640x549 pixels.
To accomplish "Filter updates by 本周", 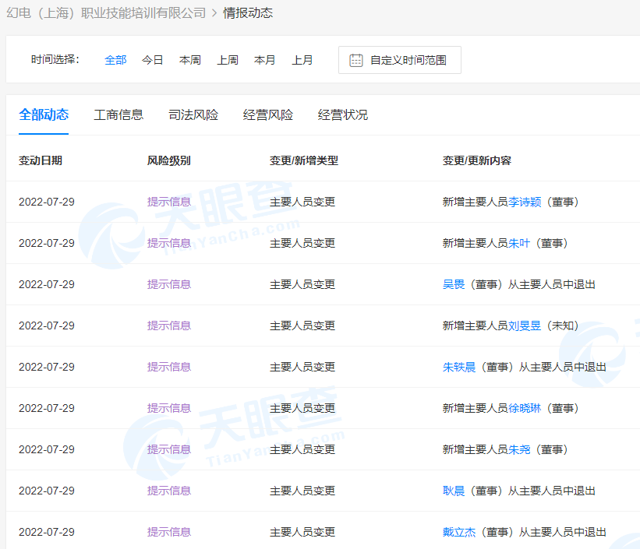I will [x=190, y=60].
